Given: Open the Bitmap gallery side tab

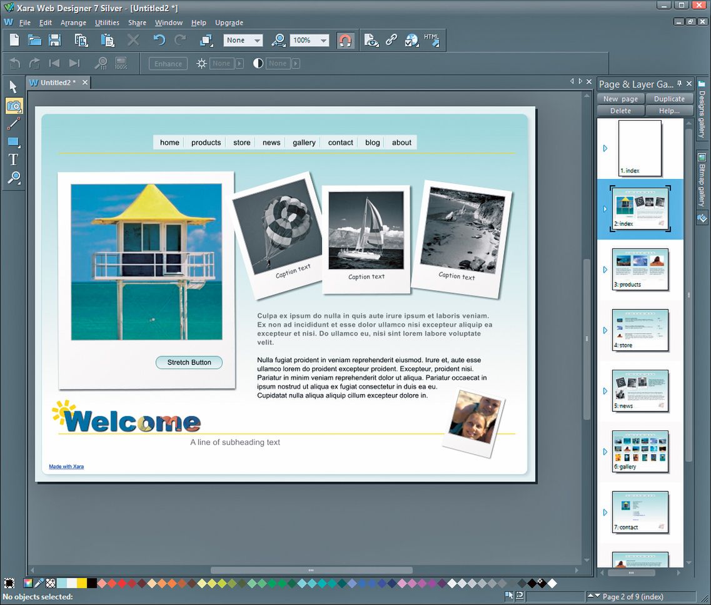Looking at the screenshot, I should 702,180.
